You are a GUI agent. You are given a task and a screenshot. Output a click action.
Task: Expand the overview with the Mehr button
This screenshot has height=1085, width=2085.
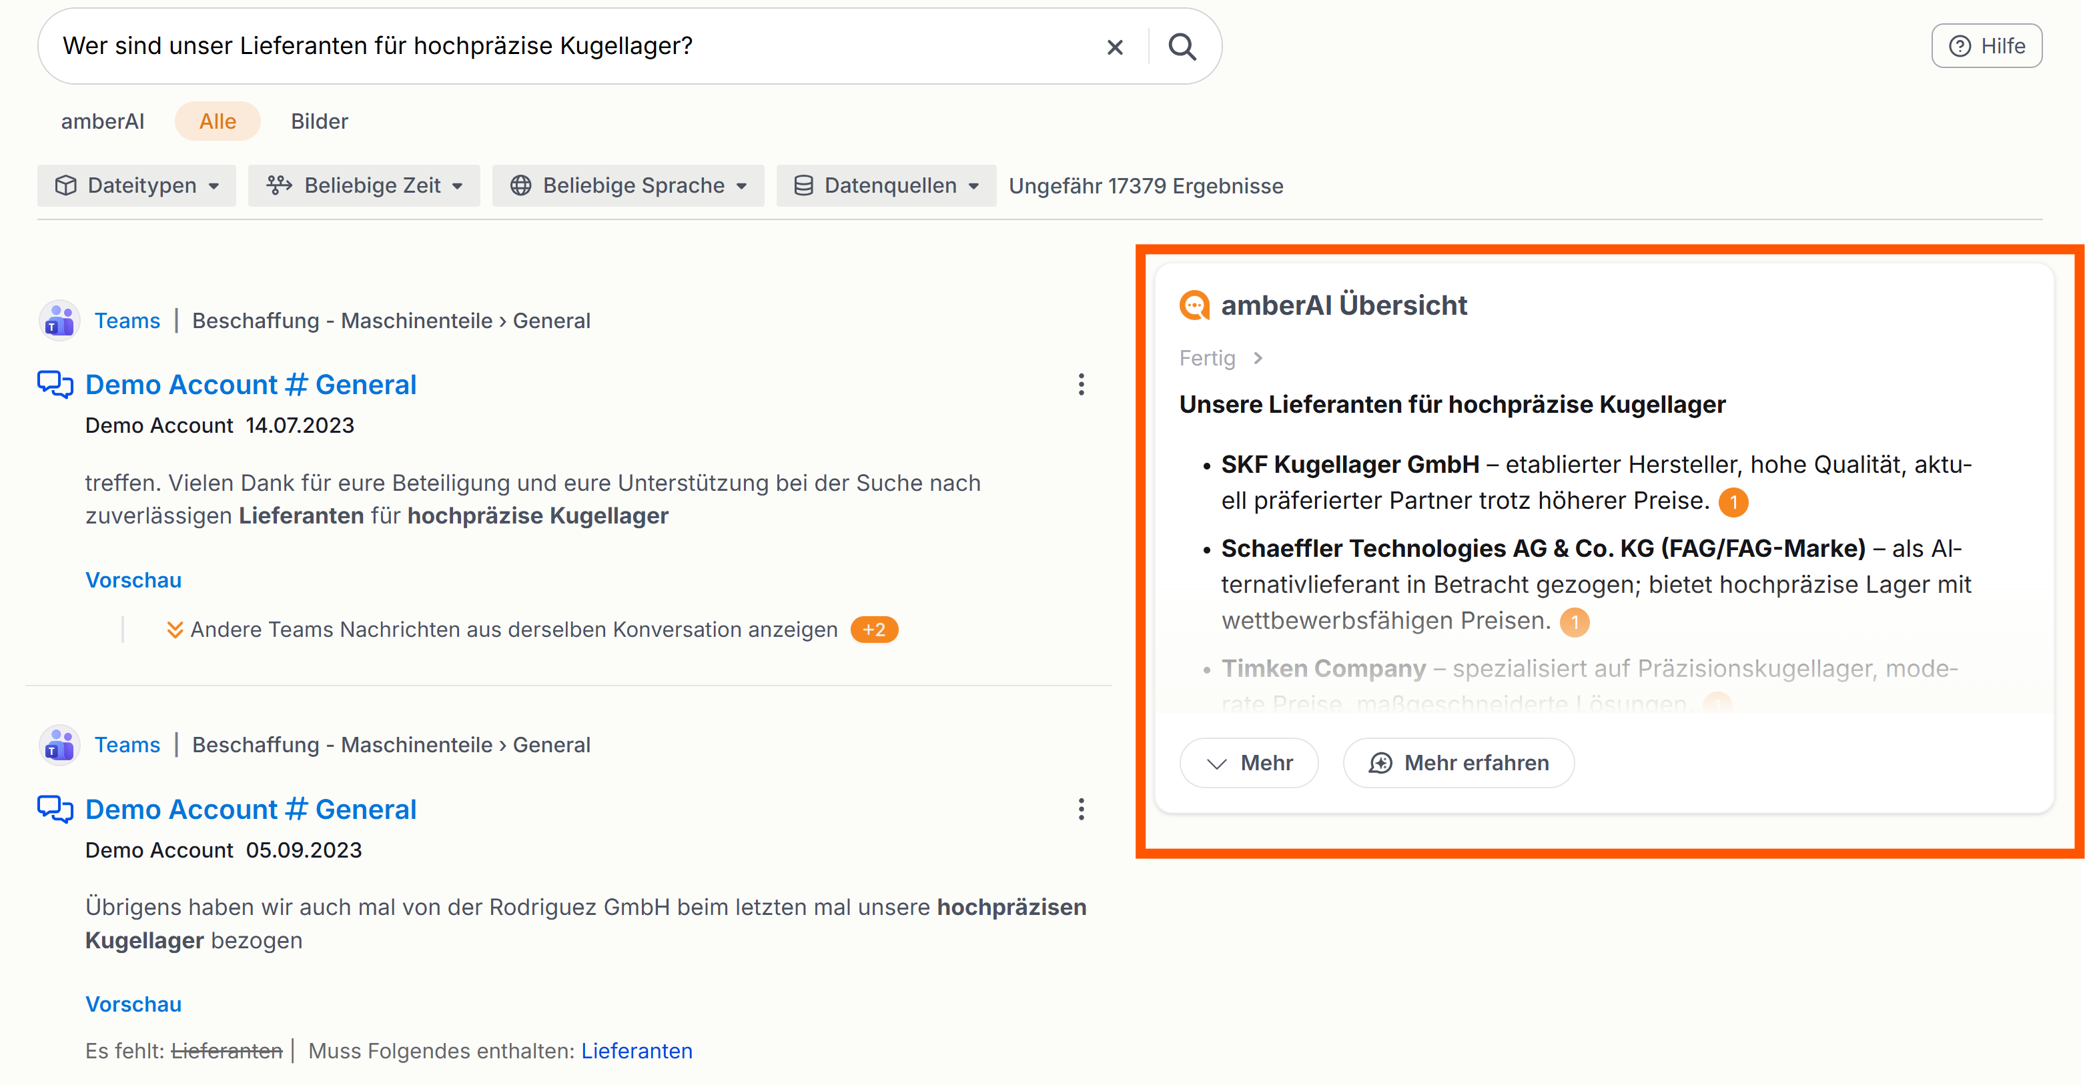click(1249, 763)
